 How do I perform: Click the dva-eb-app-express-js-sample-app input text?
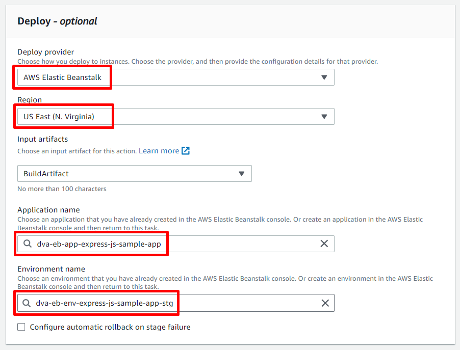(x=99, y=244)
